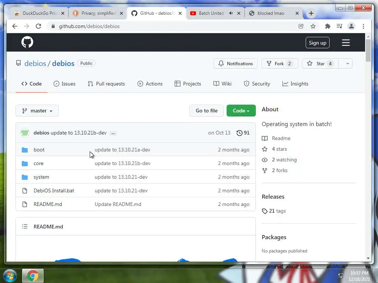The image size is (378, 283).
Task: Open the Actions tab
Action: click(x=150, y=84)
